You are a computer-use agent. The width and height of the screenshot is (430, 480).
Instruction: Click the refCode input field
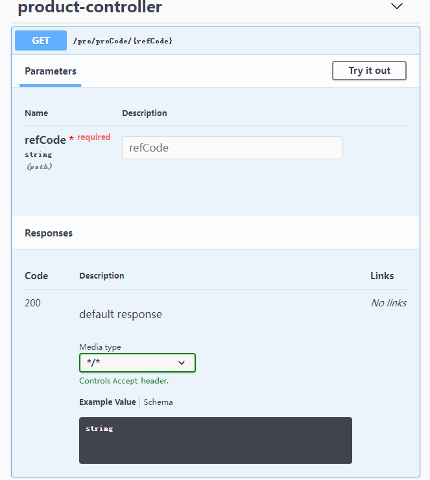tap(232, 148)
